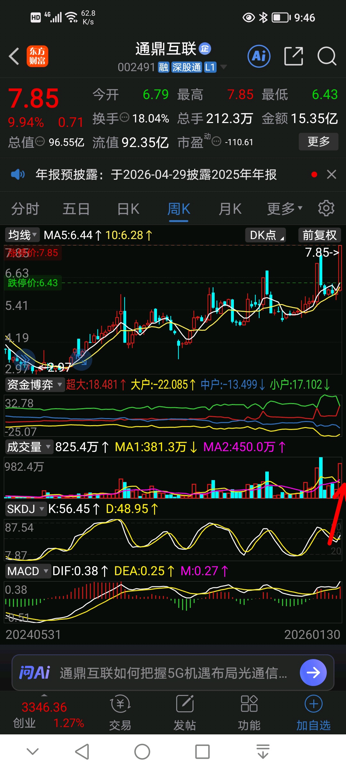Tap K:56.45 SKDJ value
This screenshot has width=346, height=769.
[x=74, y=509]
